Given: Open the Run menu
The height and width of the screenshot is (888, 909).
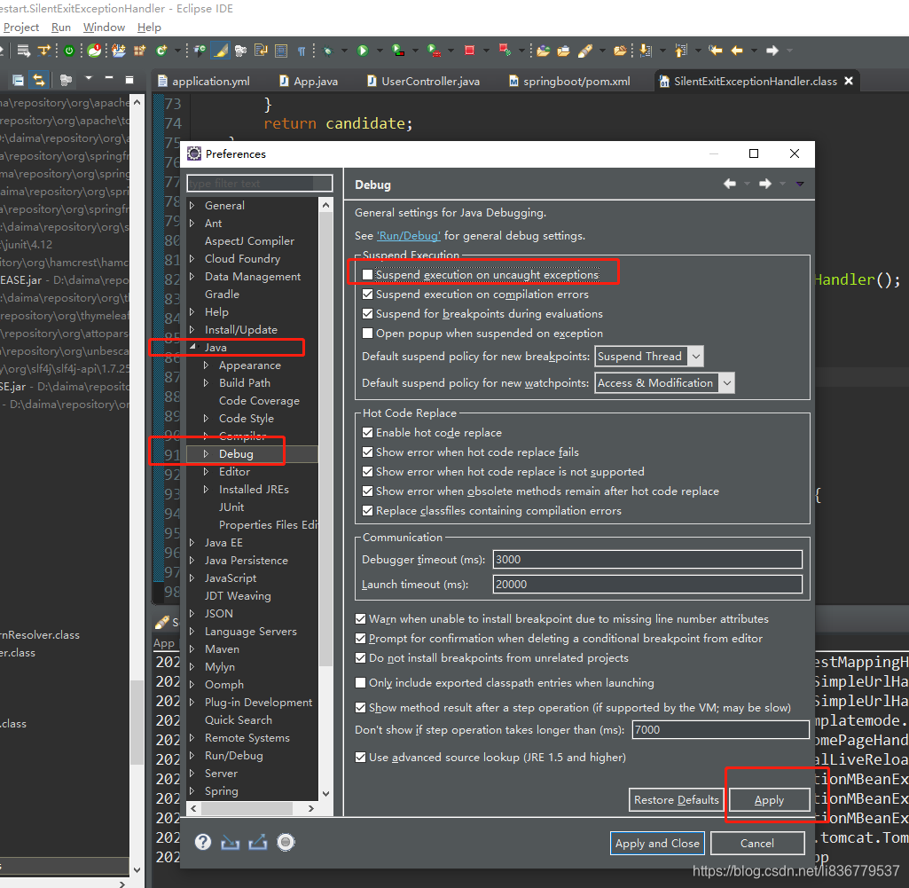Looking at the screenshot, I should [x=61, y=28].
